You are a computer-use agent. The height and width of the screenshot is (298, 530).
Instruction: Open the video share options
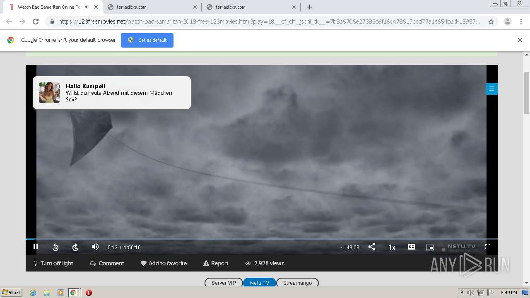point(372,247)
